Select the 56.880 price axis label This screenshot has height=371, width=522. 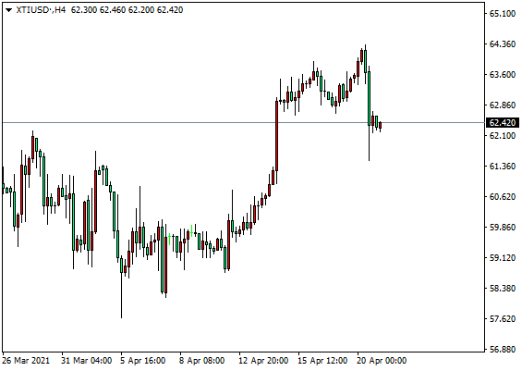pyautogui.click(x=503, y=350)
